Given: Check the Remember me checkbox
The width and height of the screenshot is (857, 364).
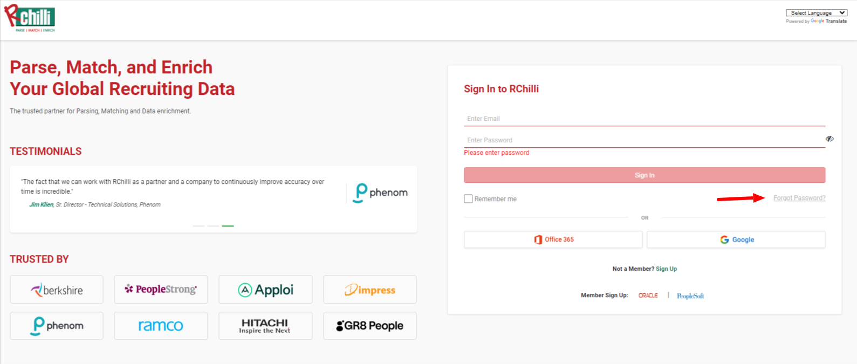Looking at the screenshot, I should (x=468, y=198).
